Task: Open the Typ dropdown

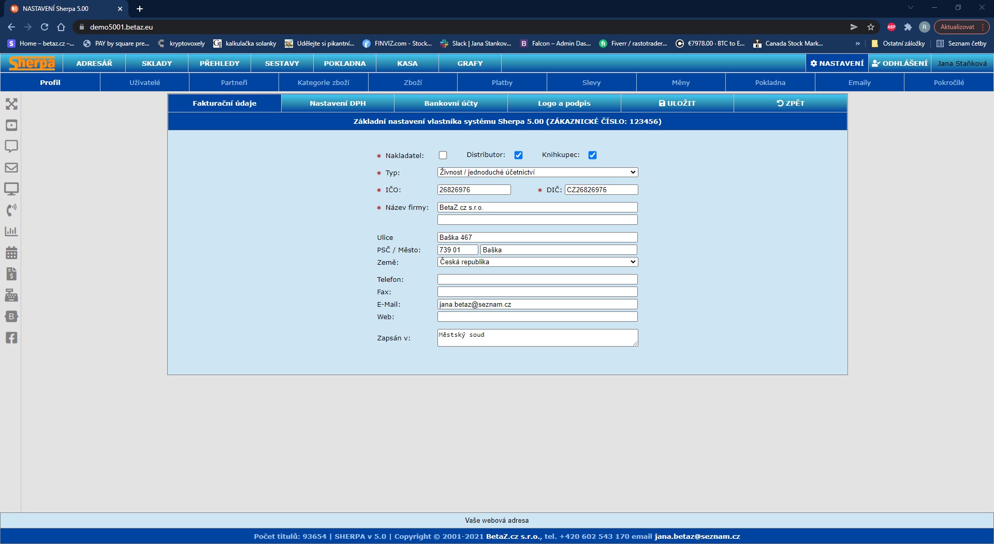Action: click(537, 173)
